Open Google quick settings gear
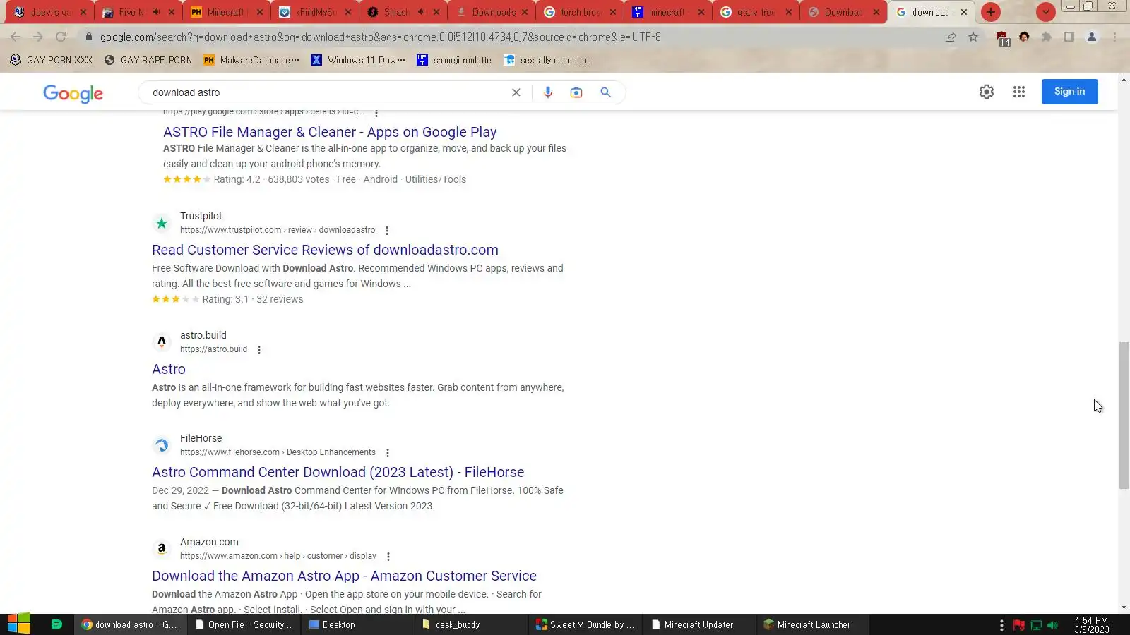This screenshot has width=1130, height=635. (987, 92)
